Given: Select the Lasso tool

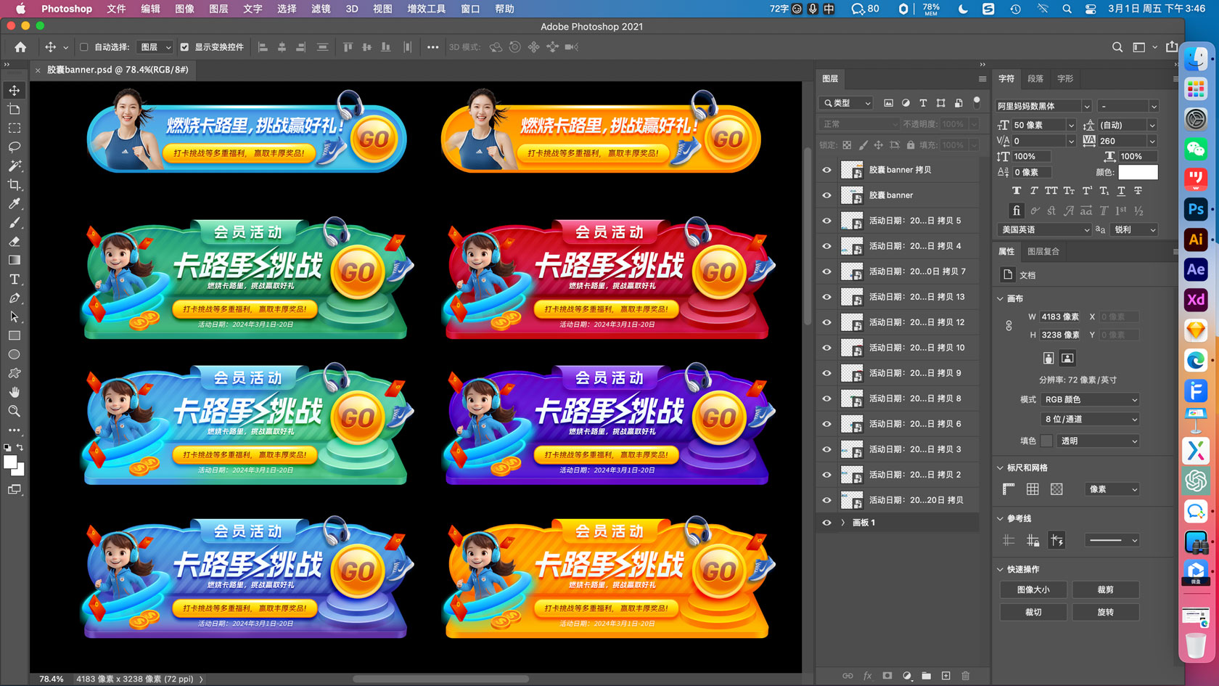Looking at the screenshot, I should (x=14, y=147).
